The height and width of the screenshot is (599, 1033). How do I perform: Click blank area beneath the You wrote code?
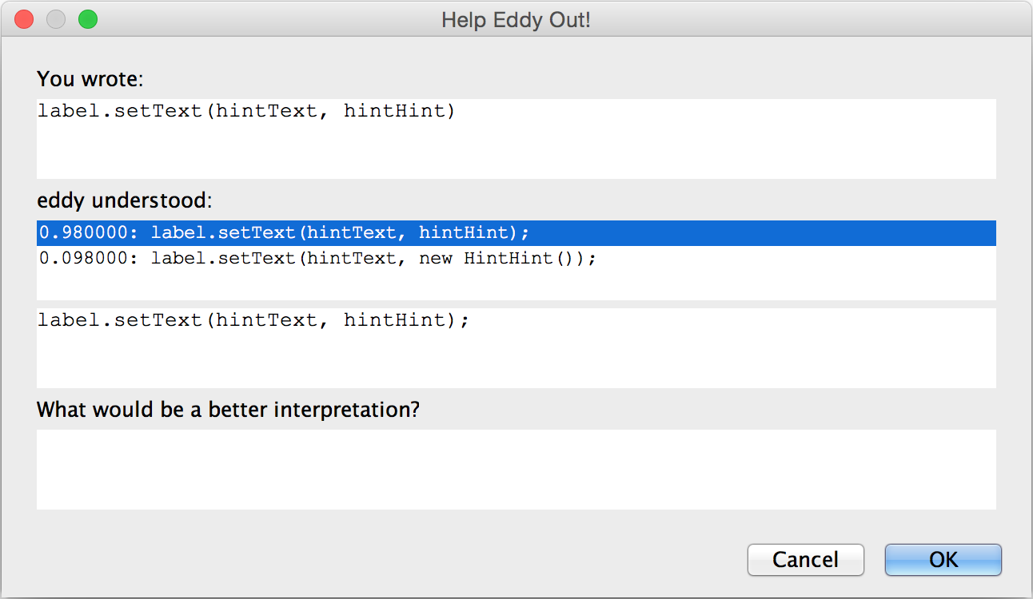(516, 152)
